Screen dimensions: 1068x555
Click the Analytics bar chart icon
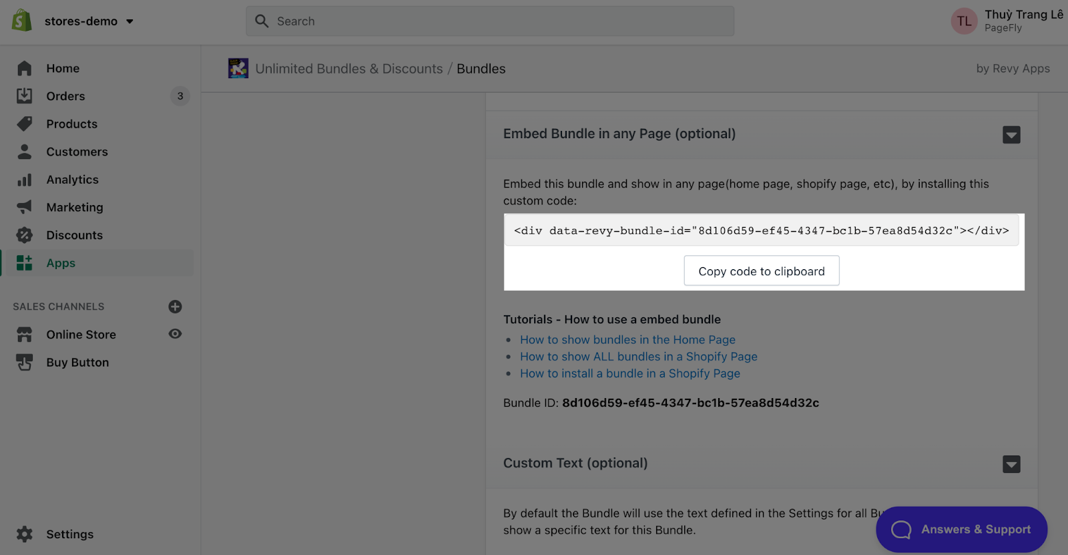25,180
